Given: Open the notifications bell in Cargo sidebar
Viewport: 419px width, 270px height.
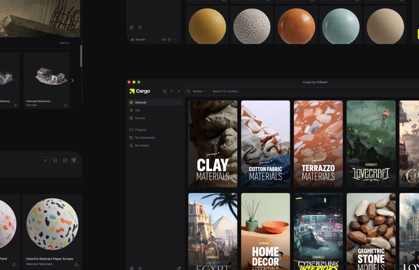Looking at the screenshot, I should coord(179,268).
